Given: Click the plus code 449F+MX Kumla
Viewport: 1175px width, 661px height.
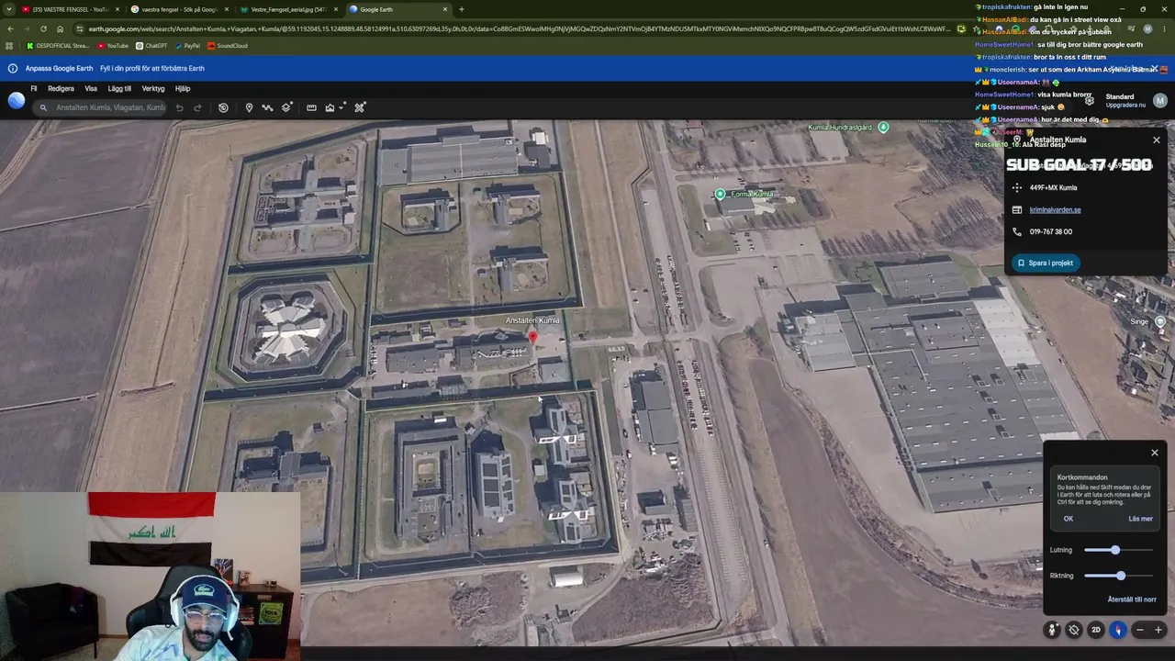Looking at the screenshot, I should [1053, 187].
